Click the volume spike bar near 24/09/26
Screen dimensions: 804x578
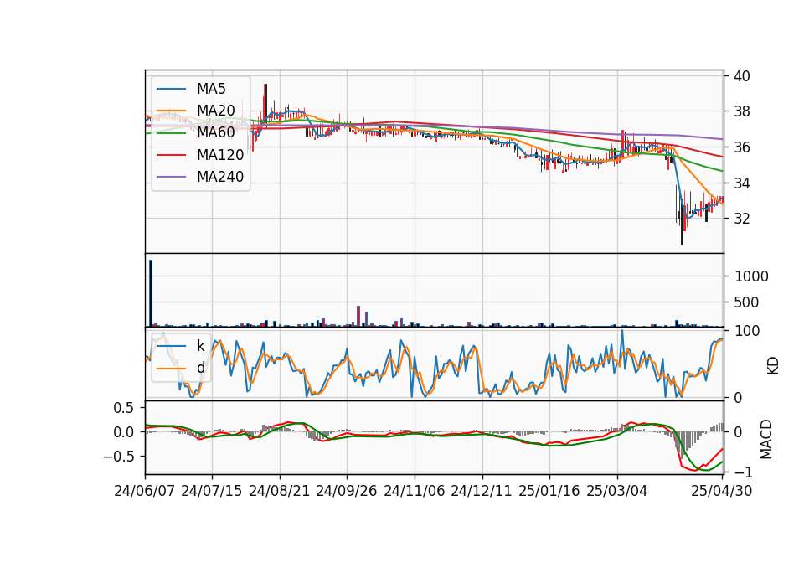(x=358, y=316)
